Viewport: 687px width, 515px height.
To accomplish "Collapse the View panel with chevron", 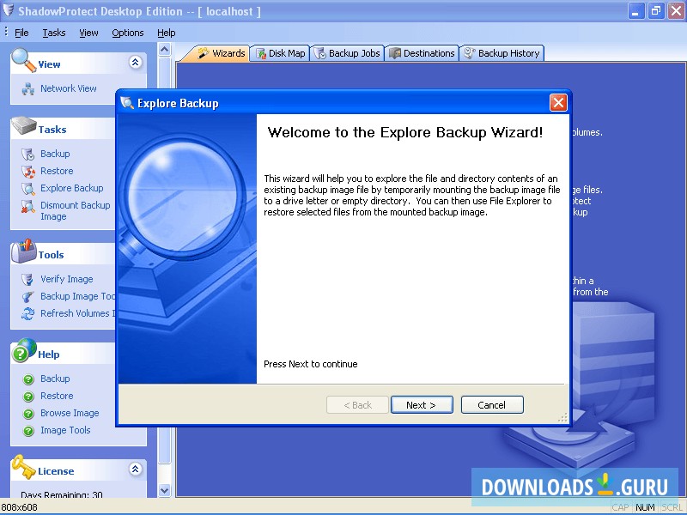I will click(x=136, y=63).
